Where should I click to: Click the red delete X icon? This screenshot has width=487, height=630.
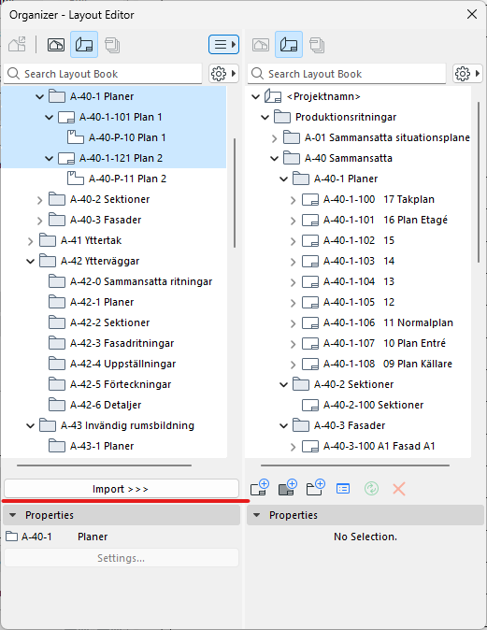(x=398, y=489)
